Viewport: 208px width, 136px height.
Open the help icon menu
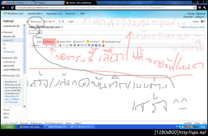click(x=202, y=21)
